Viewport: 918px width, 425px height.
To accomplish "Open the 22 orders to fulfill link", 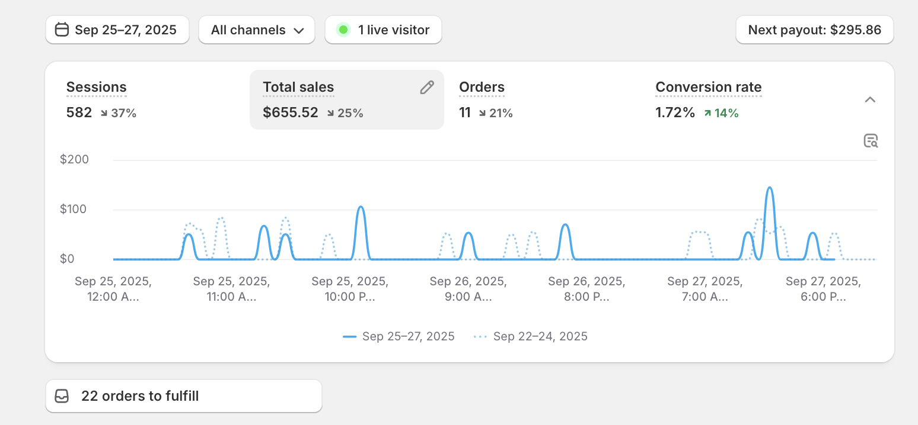I will pos(184,396).
